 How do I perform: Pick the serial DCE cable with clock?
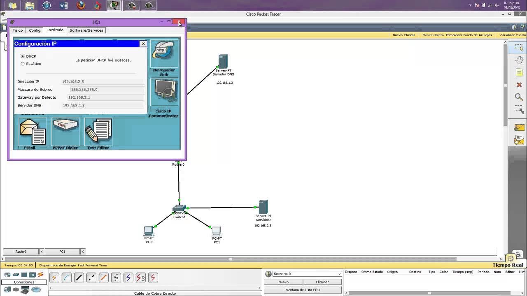click(x=140, y=278)
